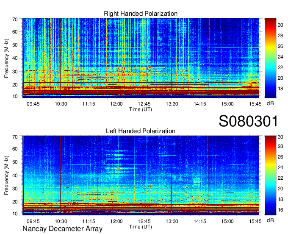Click 'Frequency (MHz)' label of Right Handed plot
The width and height of the screenshot is (288, 234).
(6, 58)
